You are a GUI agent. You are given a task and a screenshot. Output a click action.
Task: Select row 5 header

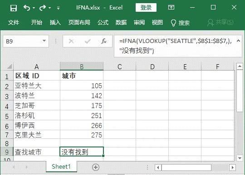7,115
